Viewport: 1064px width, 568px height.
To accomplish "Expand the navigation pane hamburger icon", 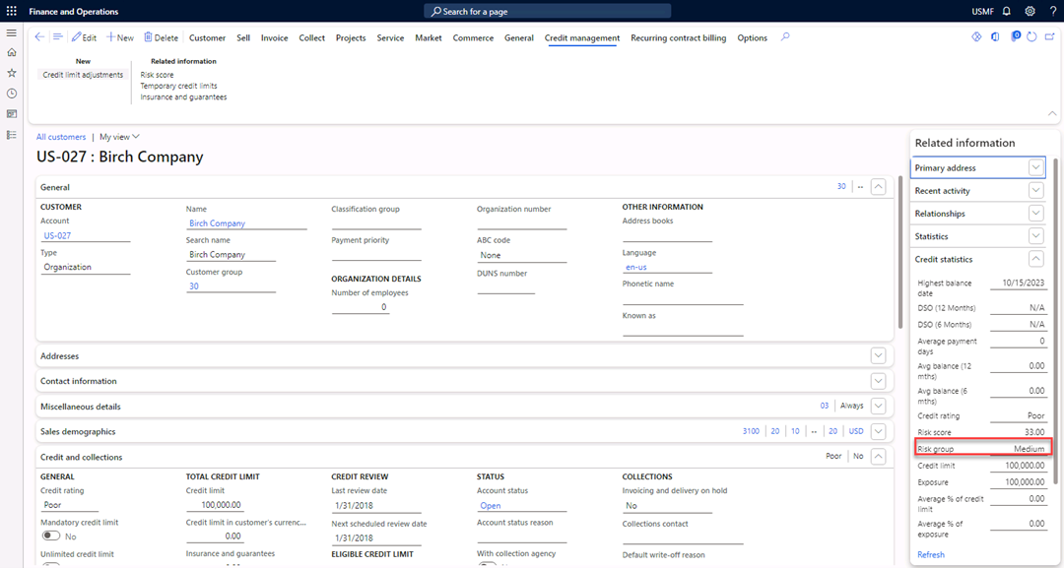I will 12,32.
